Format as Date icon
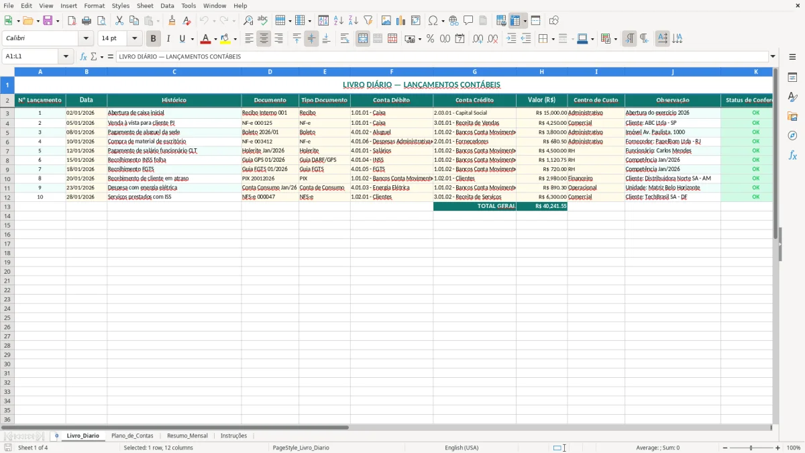This screenshot has width=805, height=453. (460, 39)
